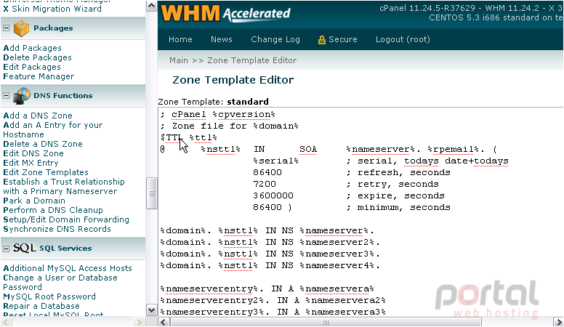Image resolution: width=564 pixels, height=327 pixels.
Task: Click the DNS Functions globe icon
Action: pyautogui.click(x=22, y=96)
